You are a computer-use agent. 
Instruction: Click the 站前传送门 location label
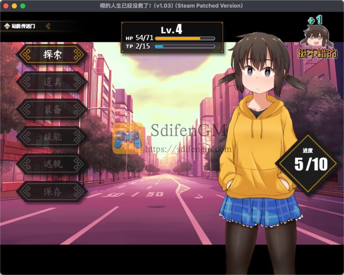click(x=23, y=26)
